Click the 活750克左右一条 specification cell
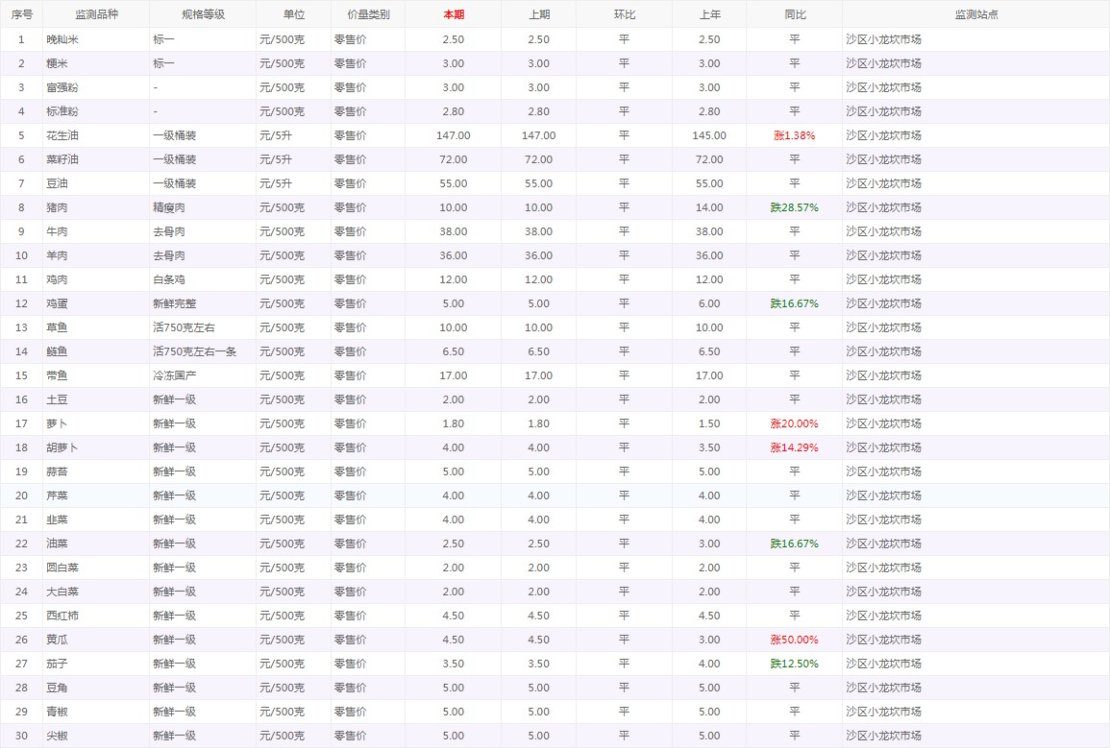Image resolution: width=1110 pixels, height=749 pixels. click(x=195, y=351)
